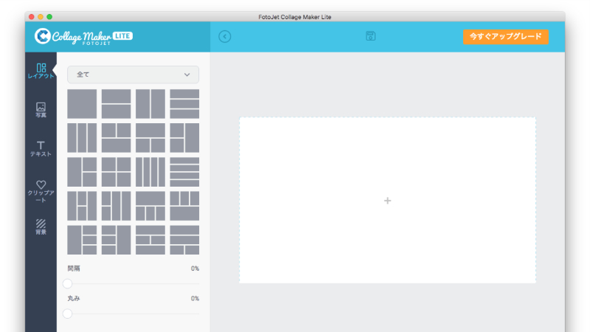Select the two horizontal rows layout
590x332 pixels.
click(x=116, y=104)
